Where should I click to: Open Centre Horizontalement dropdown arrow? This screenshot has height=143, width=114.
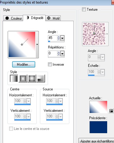coord(28,101)
